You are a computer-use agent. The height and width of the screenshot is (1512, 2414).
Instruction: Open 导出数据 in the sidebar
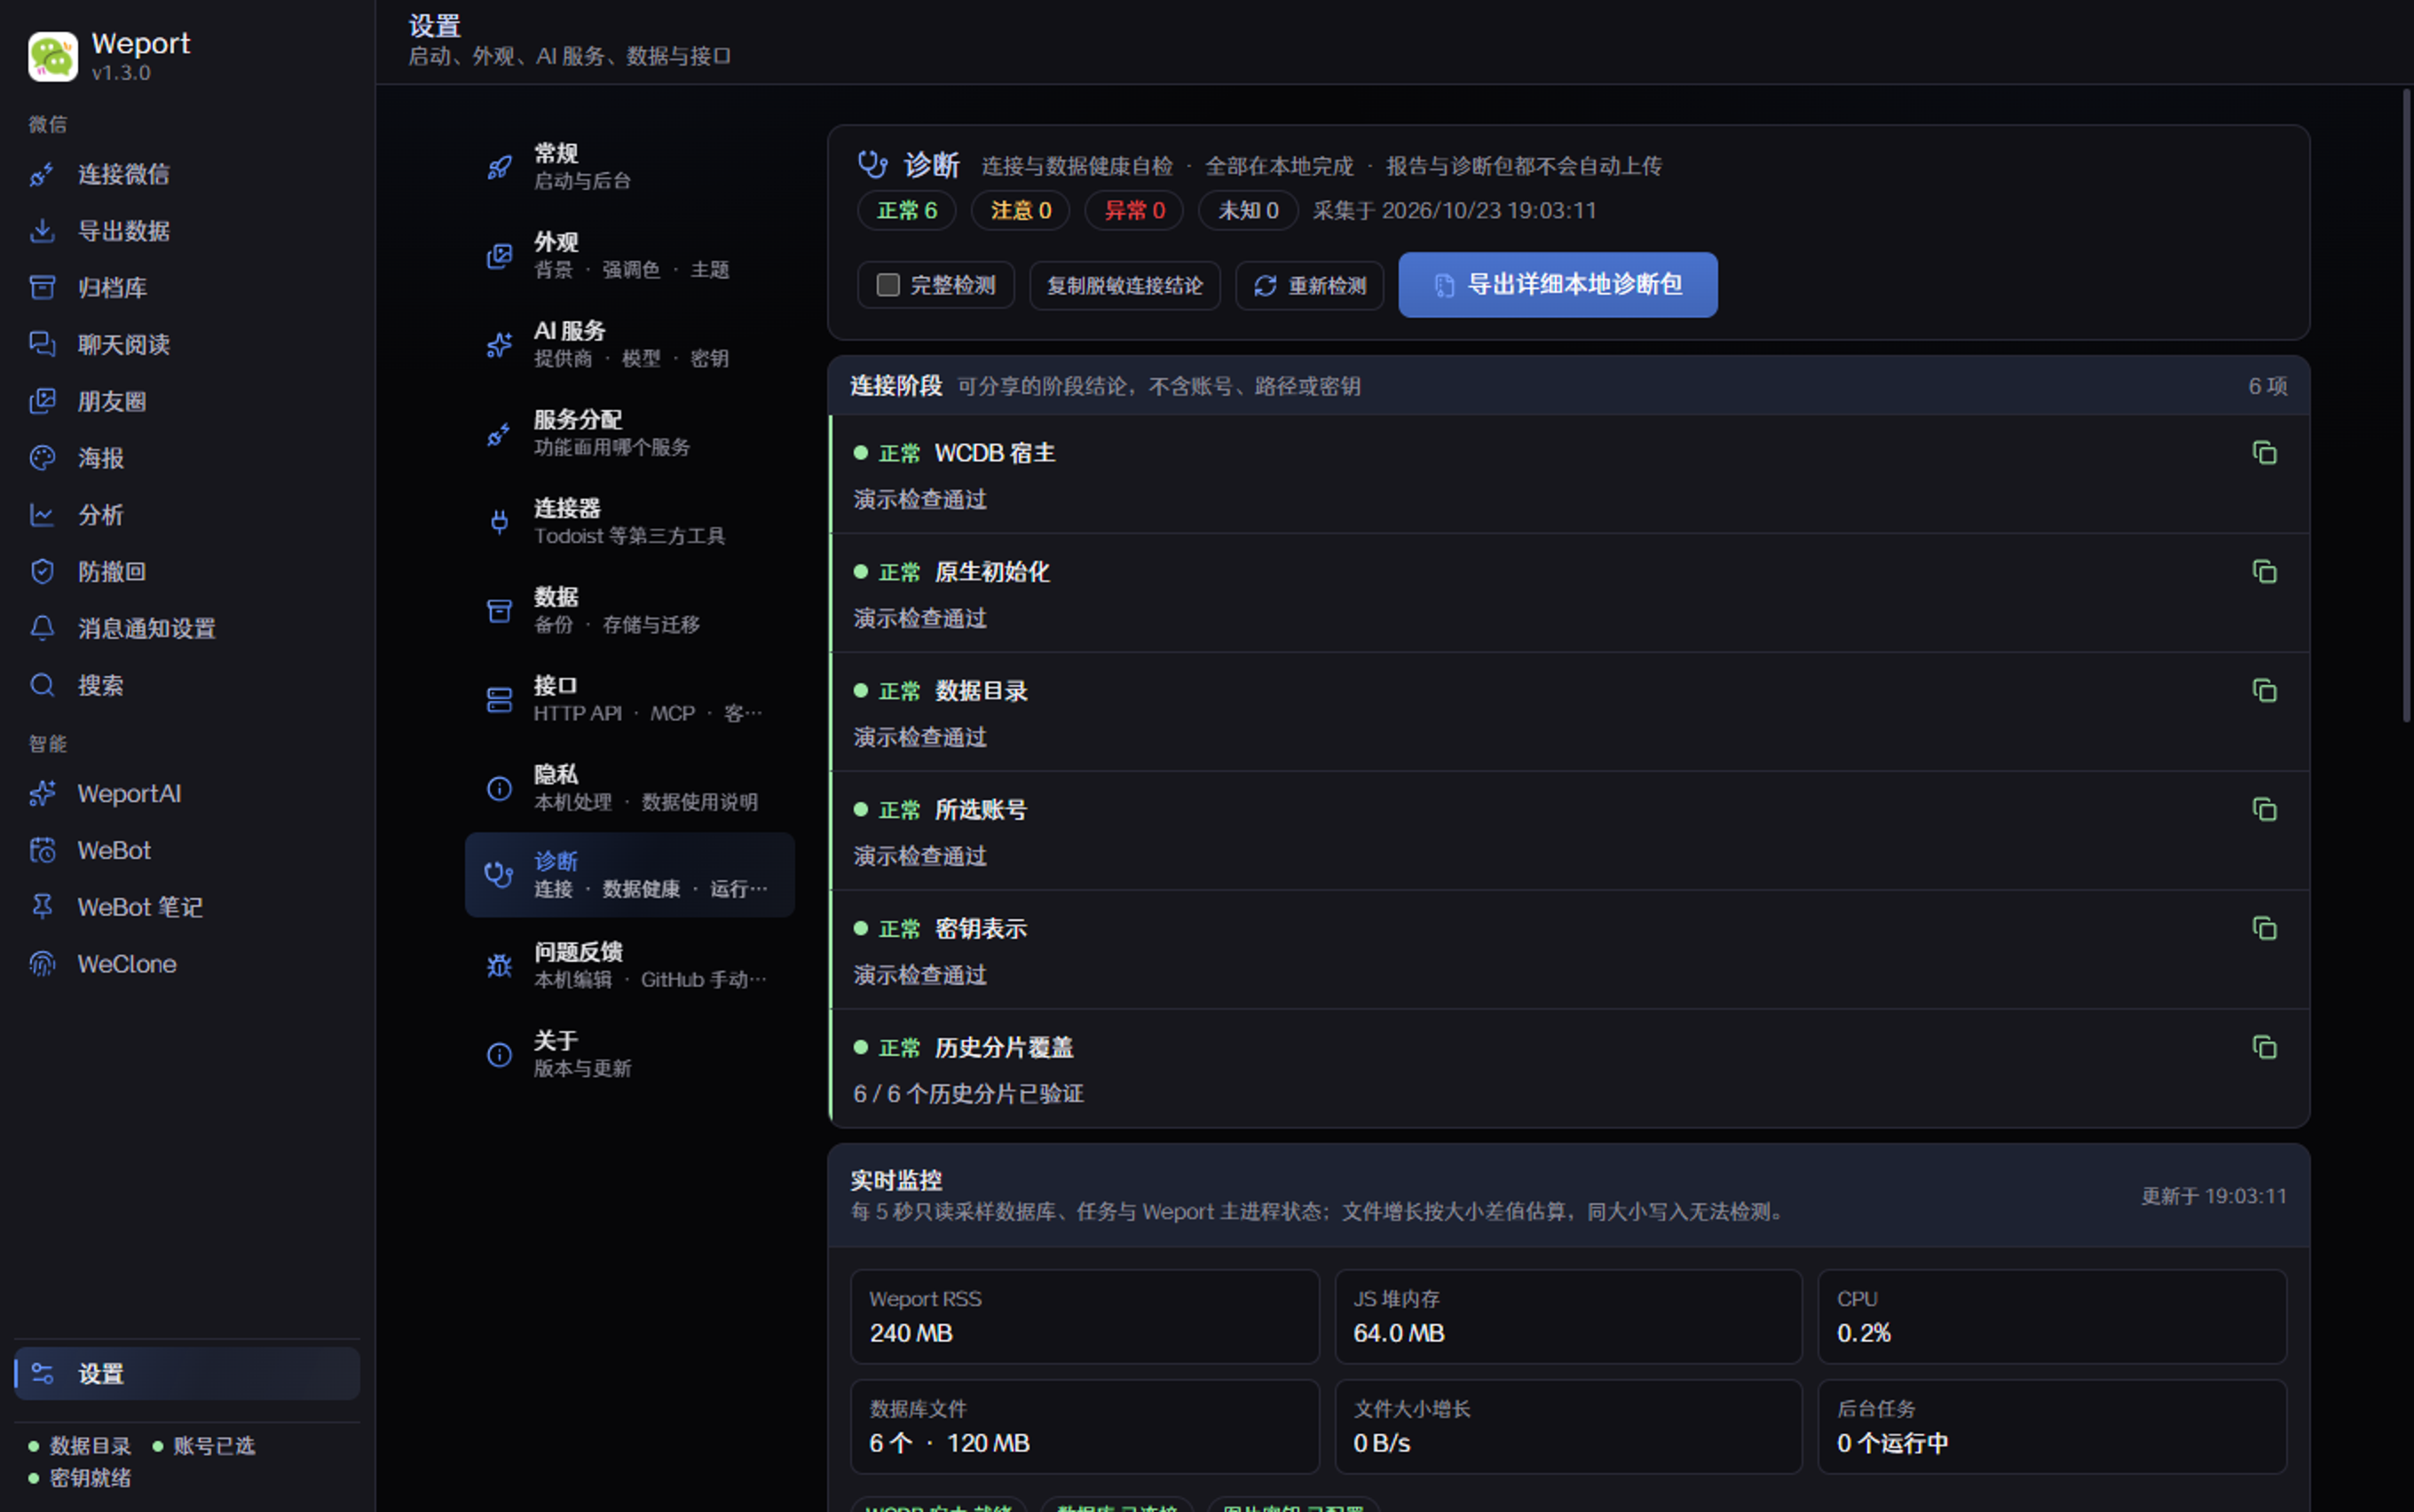[x=187, y=231]
